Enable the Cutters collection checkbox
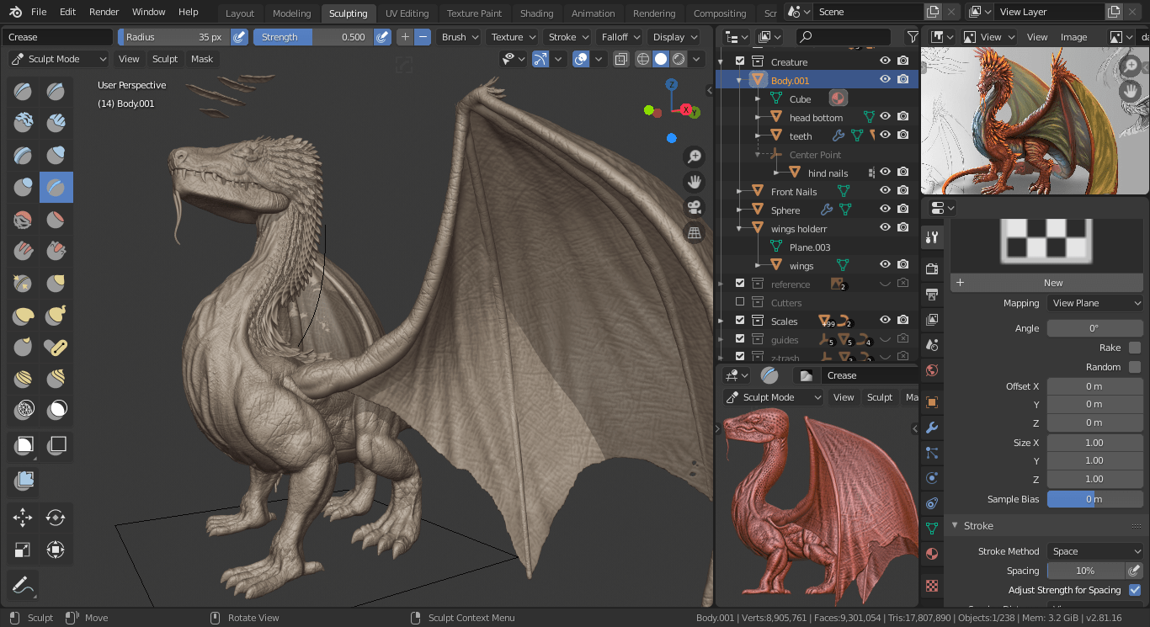 click(740, 302)
